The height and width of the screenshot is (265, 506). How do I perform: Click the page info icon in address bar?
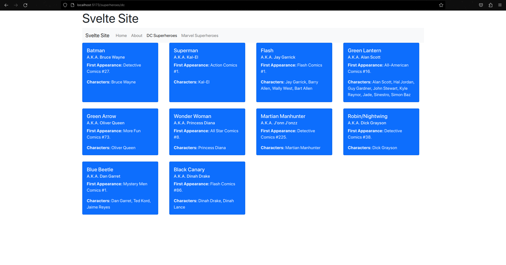(x=73, y=5)
